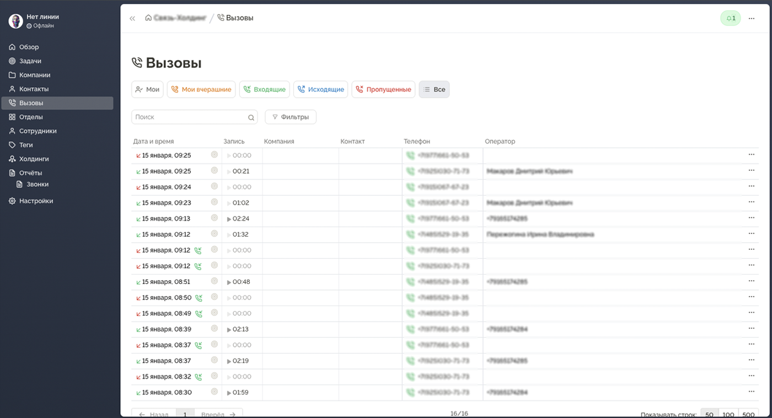Image resolution: width=772 pixels, height=418 pixels.
Task: Play the 02:24 recording from 09:13 call
Action: 229,219
